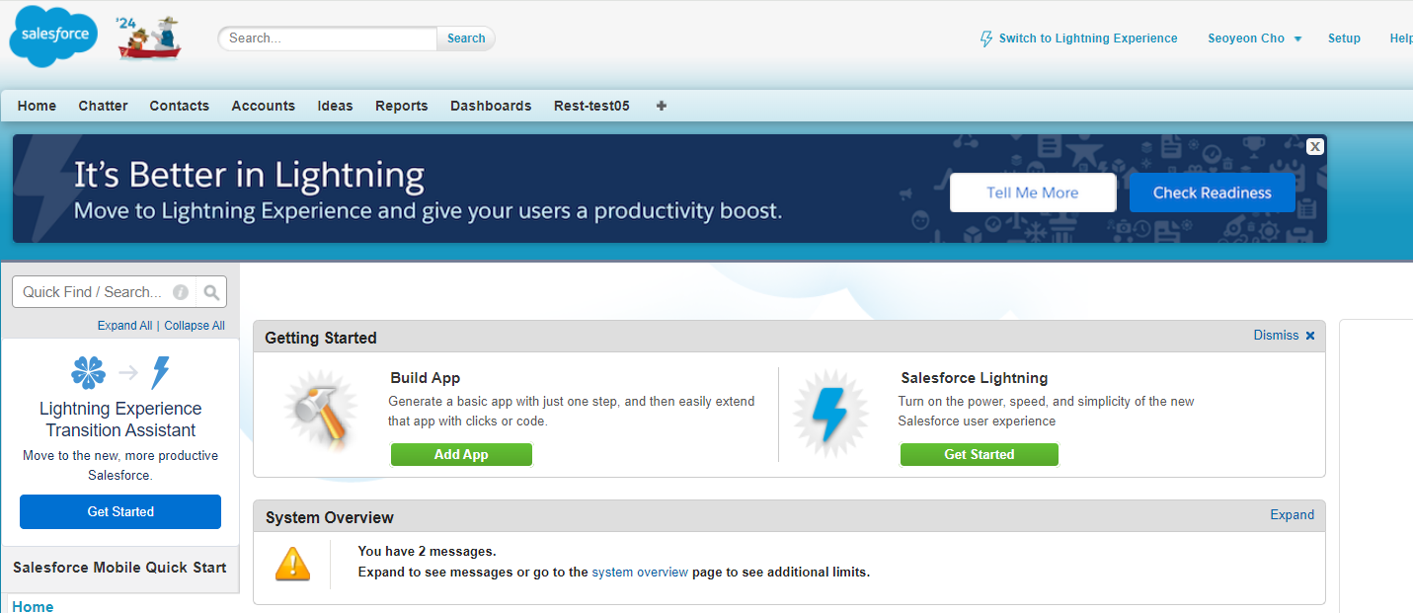This screenshot has height=613, width=1413.
Task: Open the Setup link
Action: pyautogui.click(x=1344, y=38)
